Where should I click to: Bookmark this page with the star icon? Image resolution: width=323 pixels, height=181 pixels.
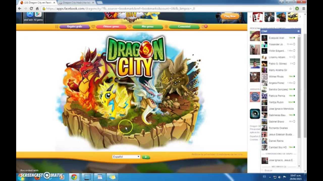click(x=291, y=8)
